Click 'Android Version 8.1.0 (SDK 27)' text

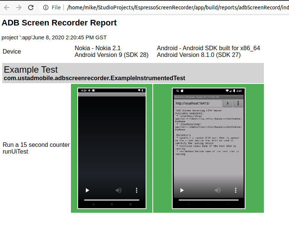[199, 55]
